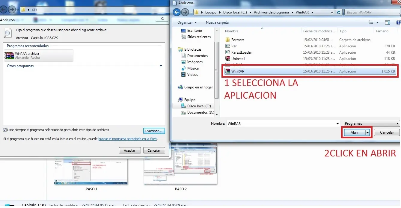Select the Rar application icon

point(227,46)
